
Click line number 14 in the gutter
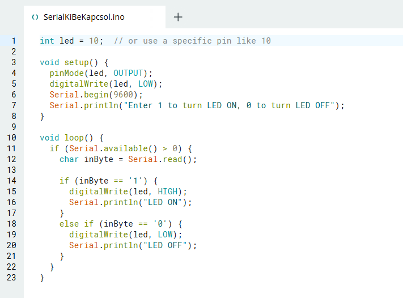pos(12,181)
